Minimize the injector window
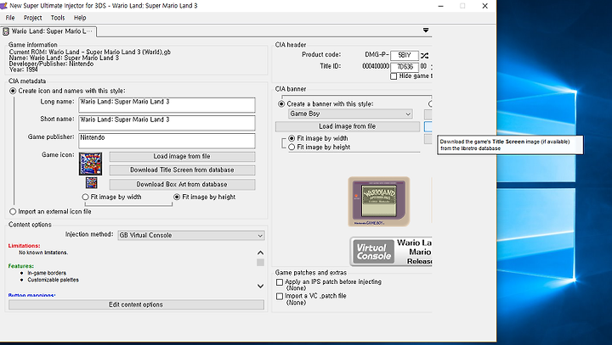612x345 pixels. point(440,6)
